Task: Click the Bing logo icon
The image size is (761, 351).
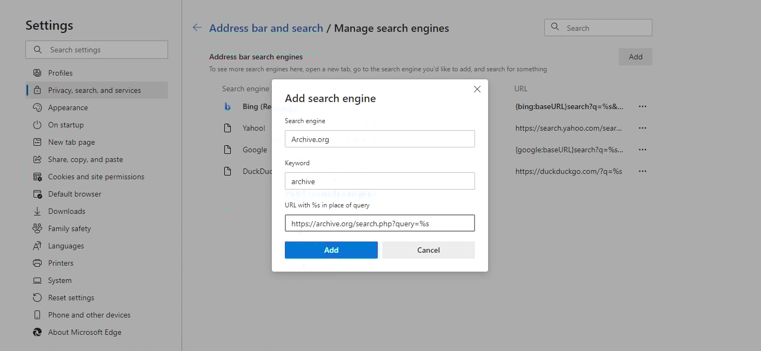Action: 227,106
